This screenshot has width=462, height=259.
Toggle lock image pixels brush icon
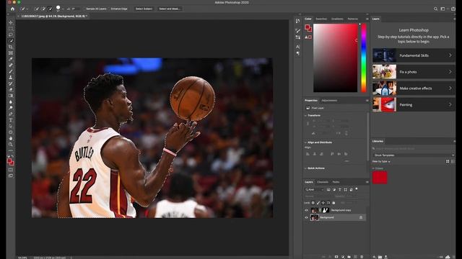click(x=318, y=203)
